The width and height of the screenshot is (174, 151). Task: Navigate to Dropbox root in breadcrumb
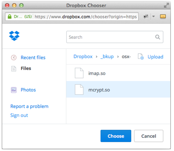click(83, 57)
